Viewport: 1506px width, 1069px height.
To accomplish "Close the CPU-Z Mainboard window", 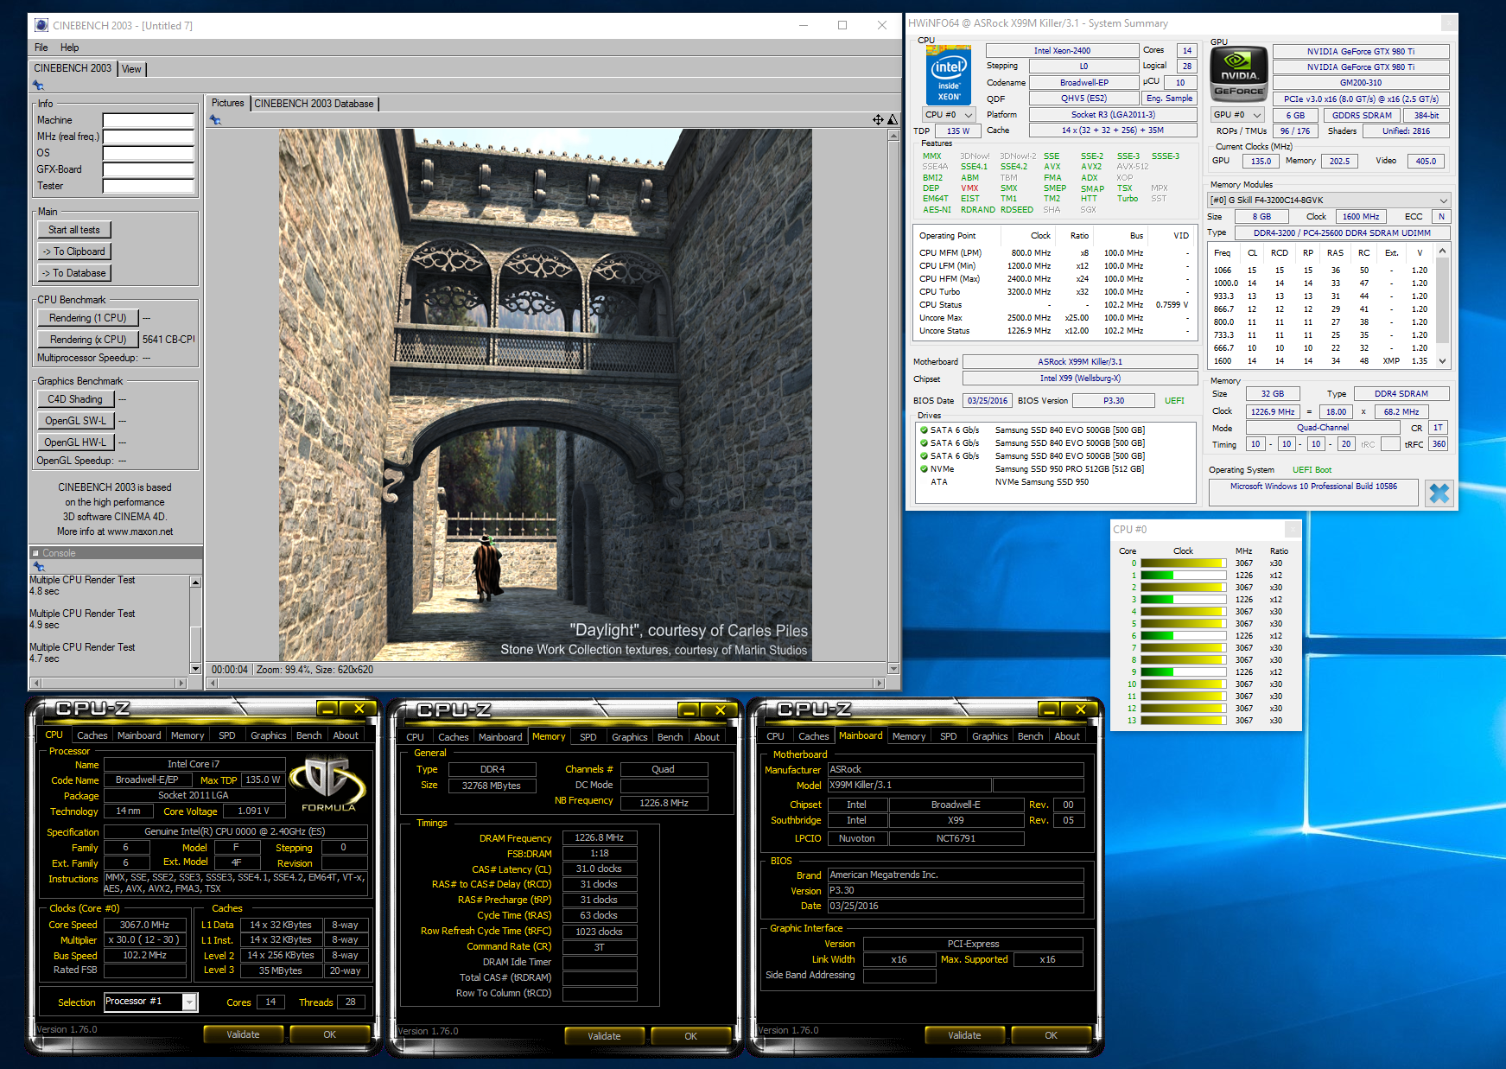I will (1080, 709).
